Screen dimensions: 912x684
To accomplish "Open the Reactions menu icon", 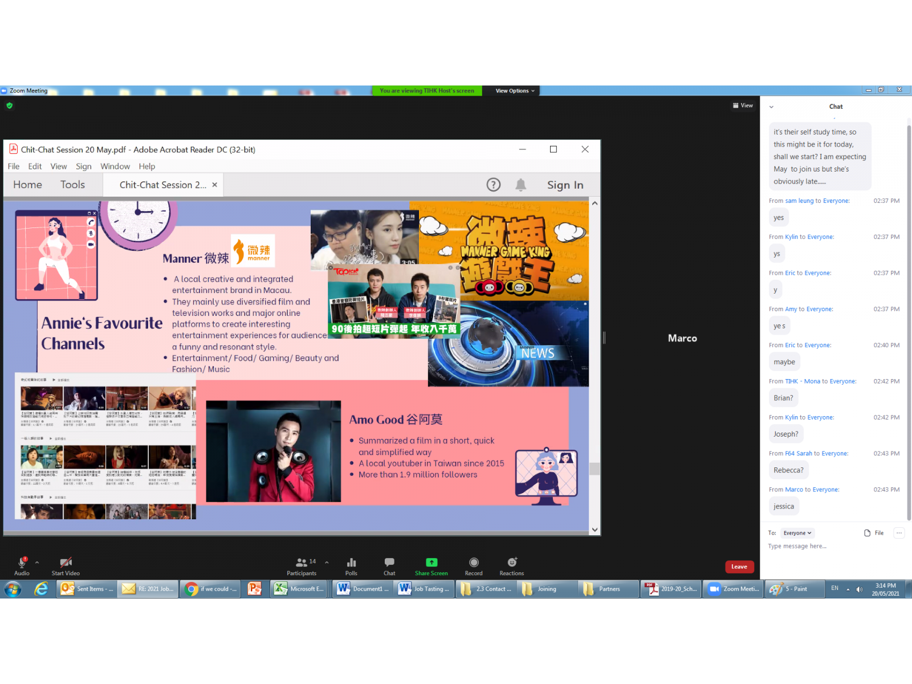I will (512, 563).
